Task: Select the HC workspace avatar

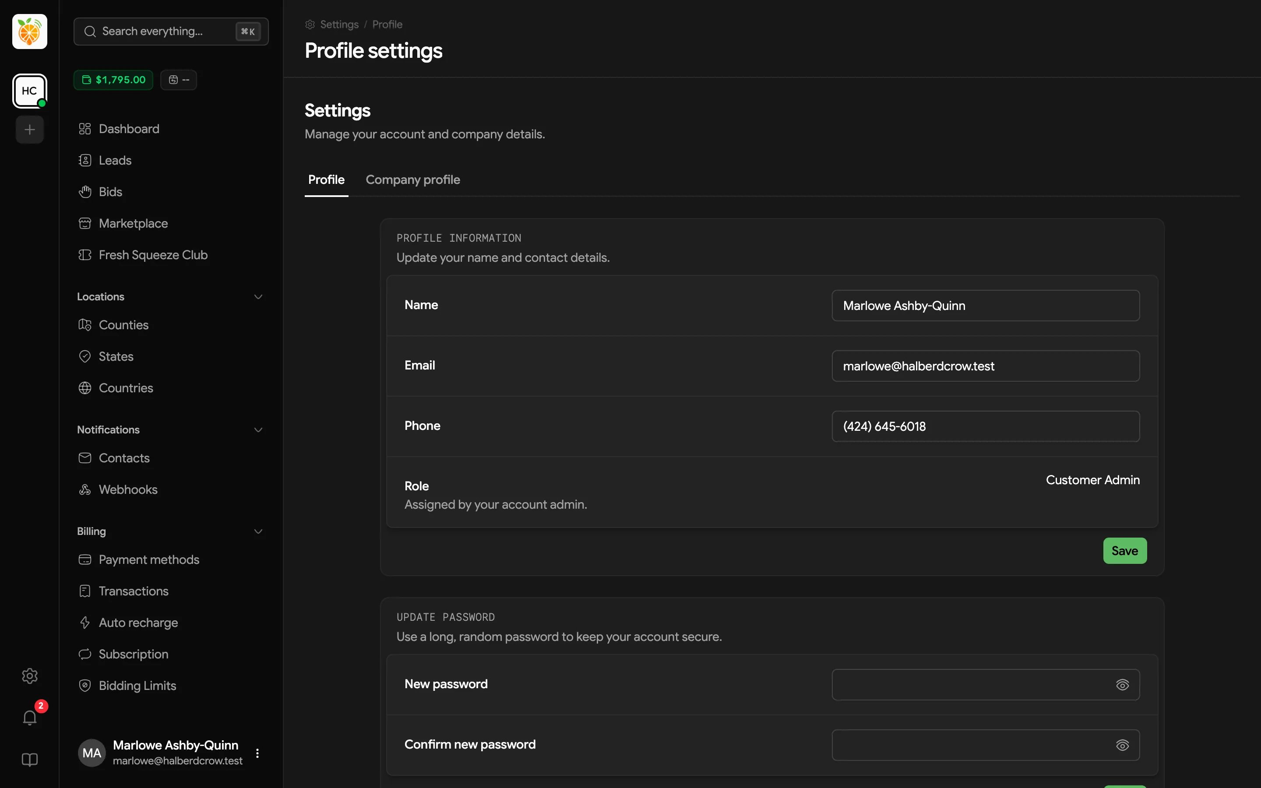Action: tap(30, 91)
